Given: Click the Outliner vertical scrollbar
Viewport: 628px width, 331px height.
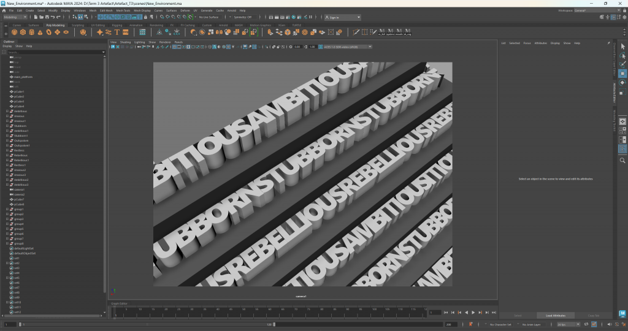Looking at the screenshot, I should pos(104,174).
